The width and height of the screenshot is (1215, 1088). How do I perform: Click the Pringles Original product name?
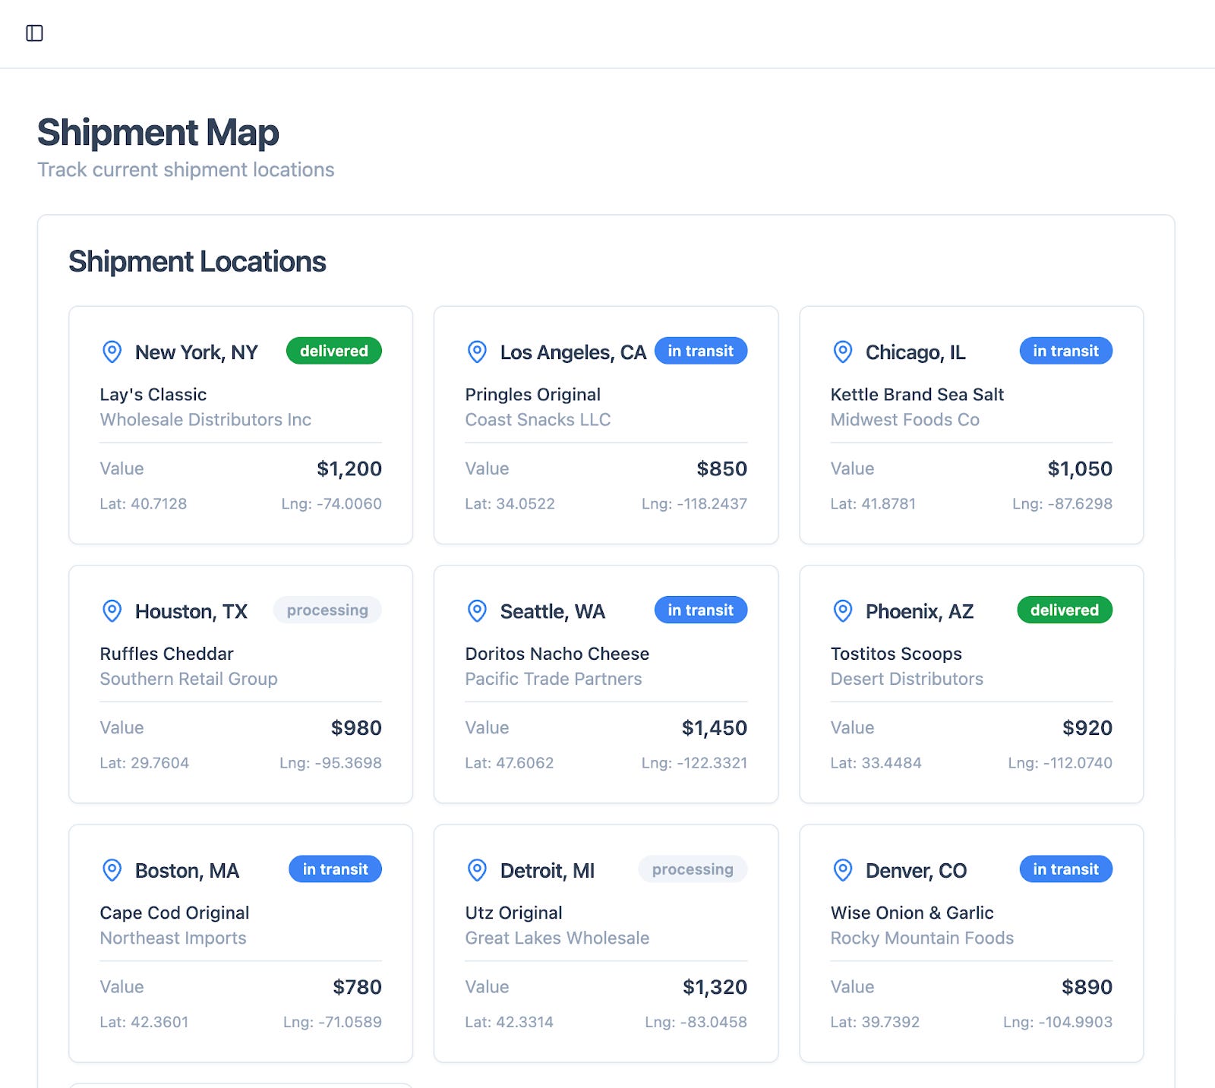533,395
